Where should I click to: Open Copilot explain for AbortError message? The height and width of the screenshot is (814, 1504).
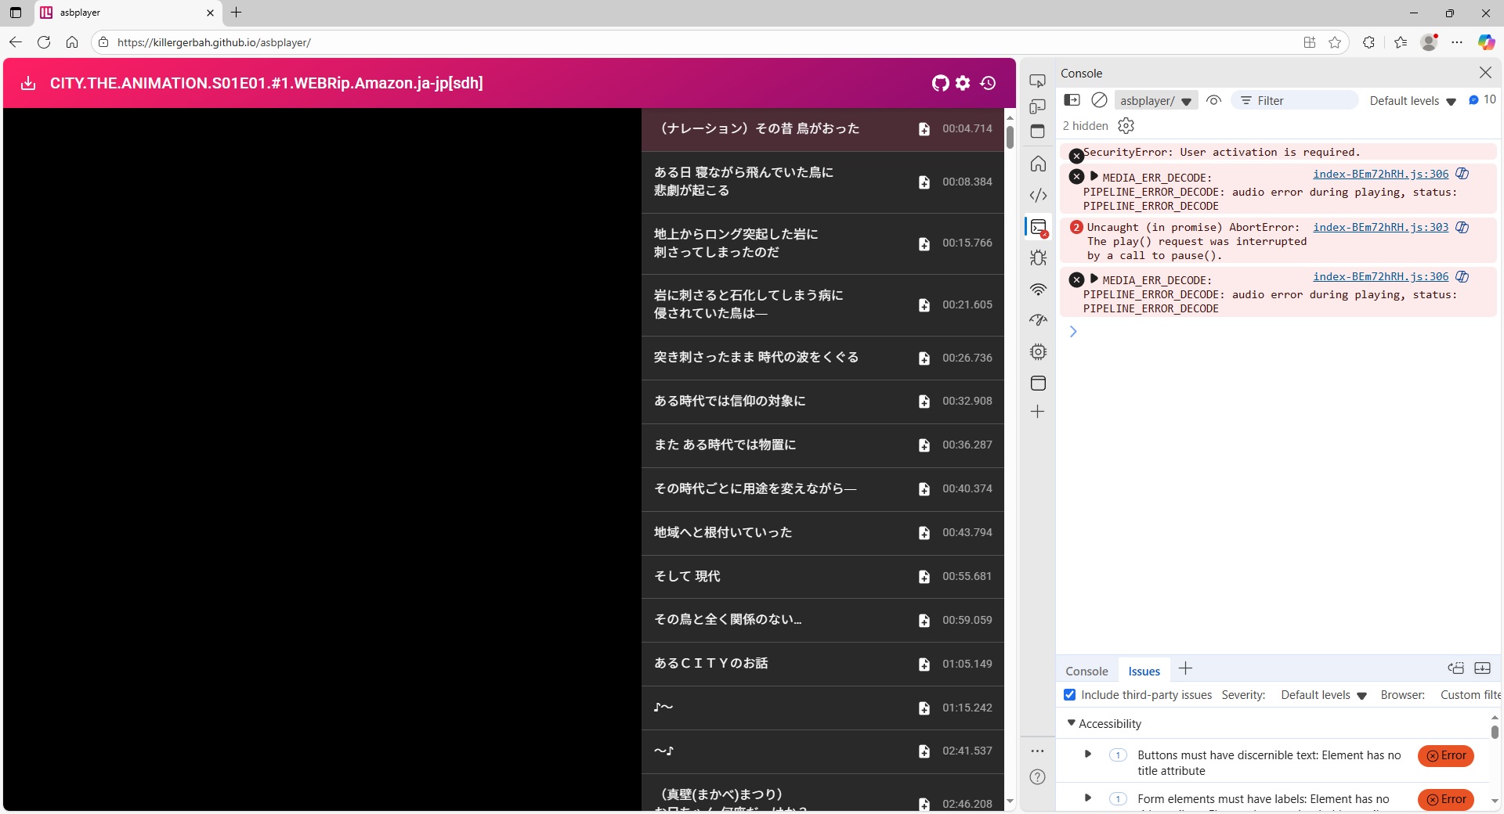pyautogui.click(x=1462, y=227)
